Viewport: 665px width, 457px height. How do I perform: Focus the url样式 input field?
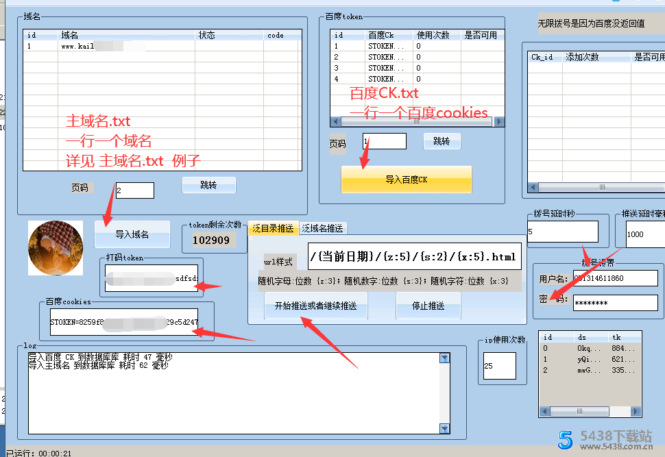(414, 257)
